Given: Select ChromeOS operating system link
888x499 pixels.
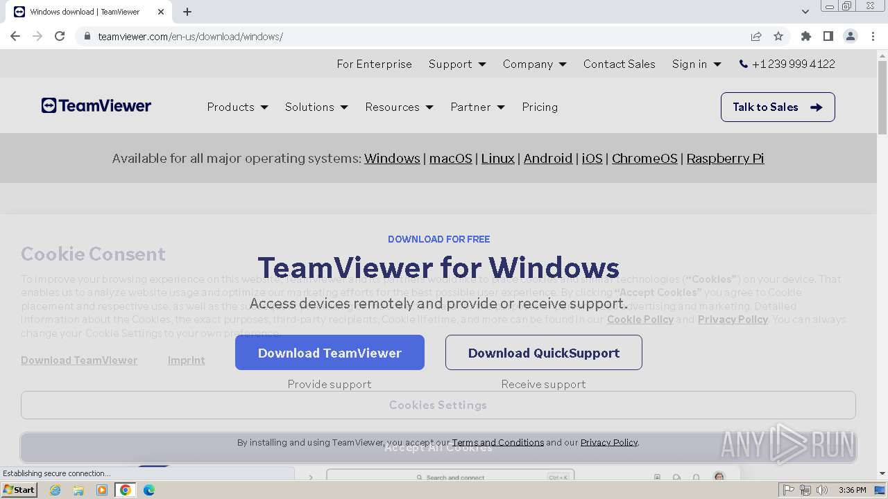Looking at the screenshot, I should (644, 158).
